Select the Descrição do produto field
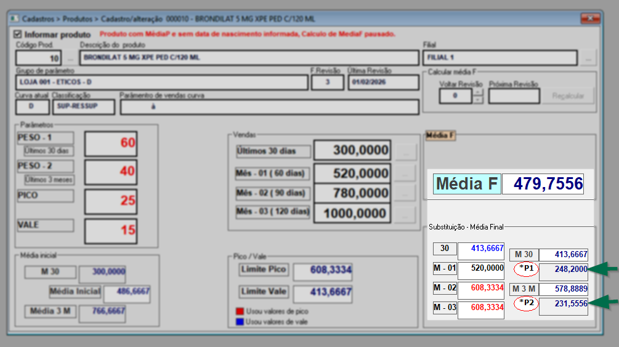This screenshot has height=347, width=619. pos(249,58)
